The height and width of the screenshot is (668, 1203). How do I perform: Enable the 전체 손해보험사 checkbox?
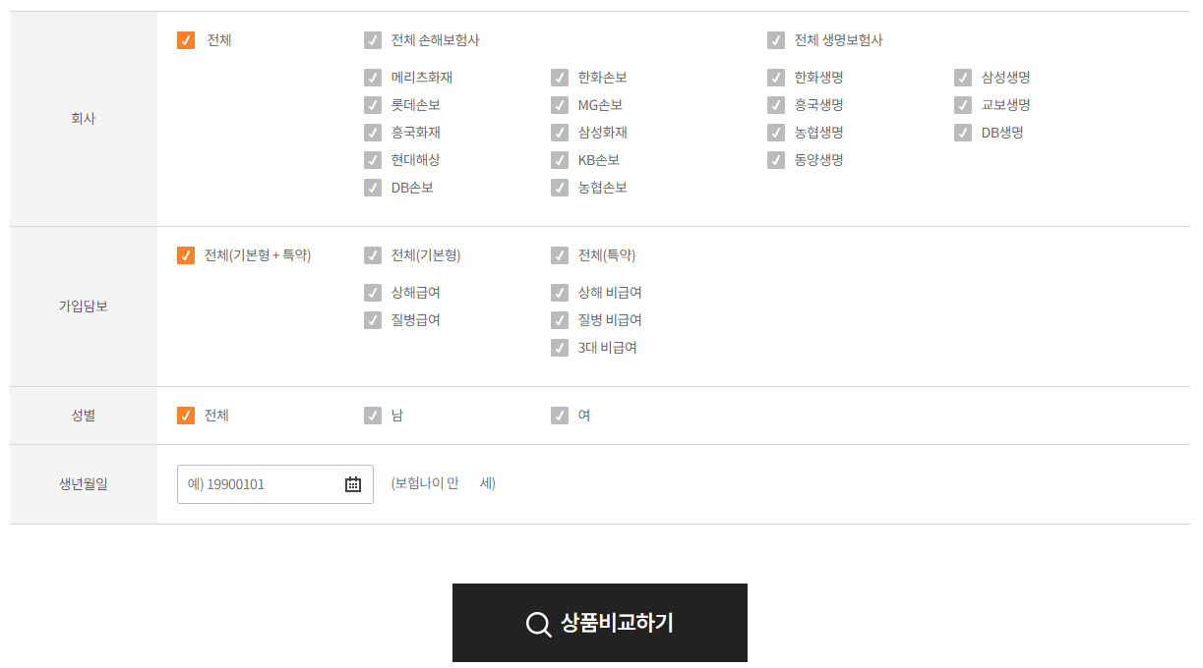[x=373, y=40]
